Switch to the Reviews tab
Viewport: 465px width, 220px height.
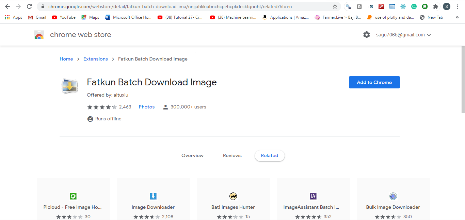pos(232,155)
